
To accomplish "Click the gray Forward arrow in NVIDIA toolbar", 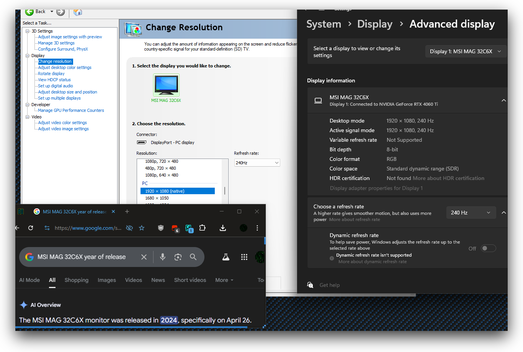I will [x=60, y=12].
